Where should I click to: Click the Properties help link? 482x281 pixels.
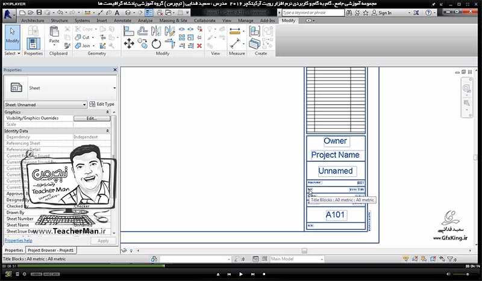[x=19, y=241]
